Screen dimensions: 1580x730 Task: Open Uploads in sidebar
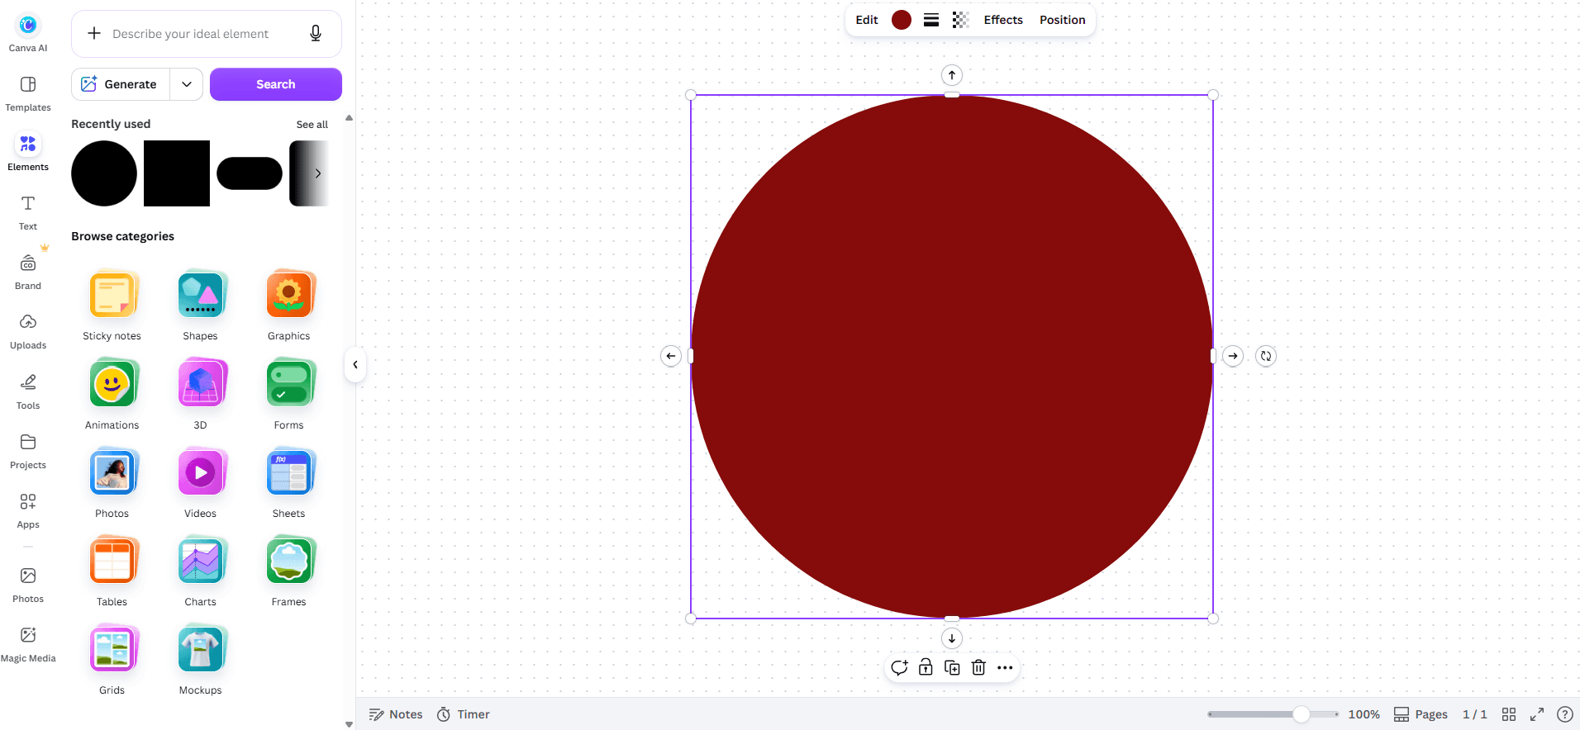click(x=28, y=331)
